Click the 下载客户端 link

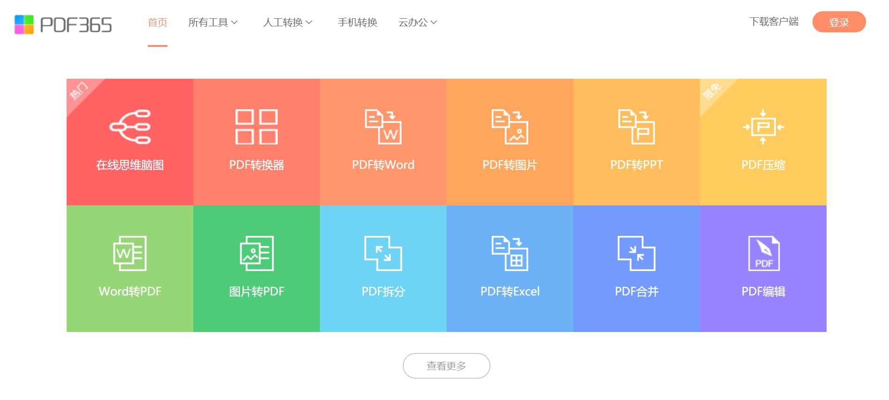click(774, 22)
